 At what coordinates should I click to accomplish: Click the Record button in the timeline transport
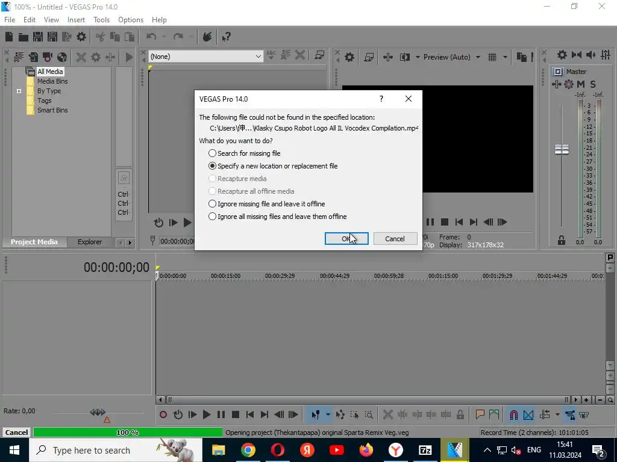[x=163, y=414]
